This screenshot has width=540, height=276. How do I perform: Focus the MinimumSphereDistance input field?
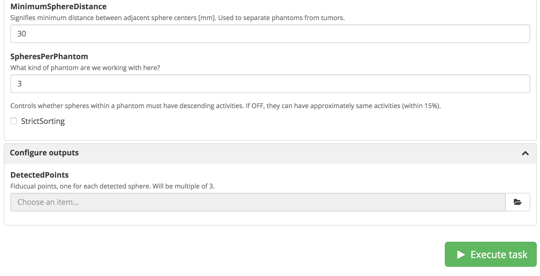coord(270,34)
